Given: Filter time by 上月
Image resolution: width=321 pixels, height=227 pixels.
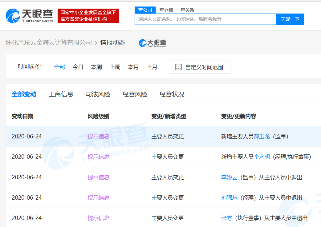Looking at the screenshot, I should pyautogui.click(x=152, y=67).
